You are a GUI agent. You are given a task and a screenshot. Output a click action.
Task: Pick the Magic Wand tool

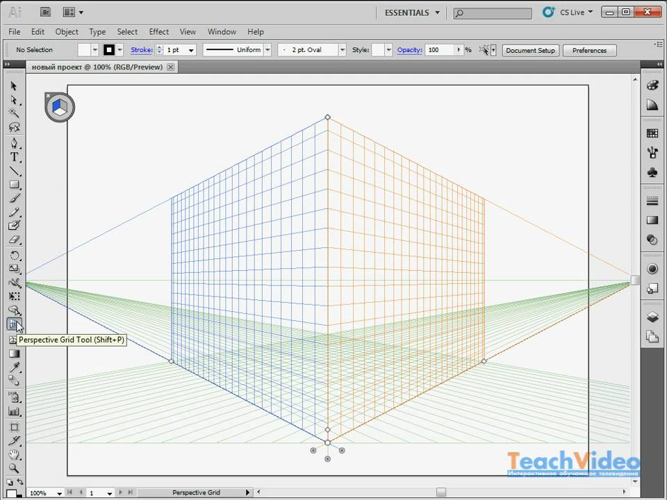click(x=14, y=113)
